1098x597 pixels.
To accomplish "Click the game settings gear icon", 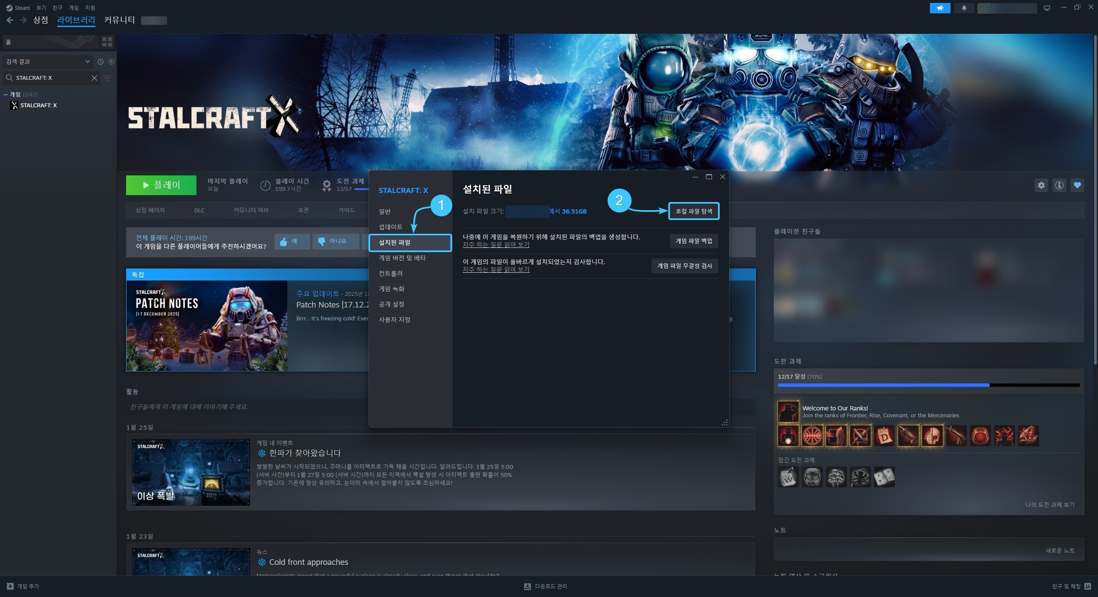I will tap(1041, 185).
